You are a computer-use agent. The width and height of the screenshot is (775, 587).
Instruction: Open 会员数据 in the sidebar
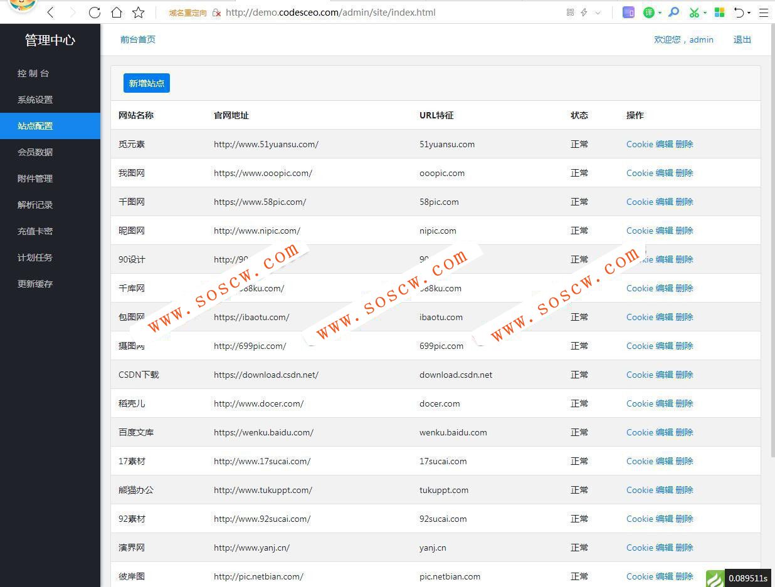click(x=50, y=152)
